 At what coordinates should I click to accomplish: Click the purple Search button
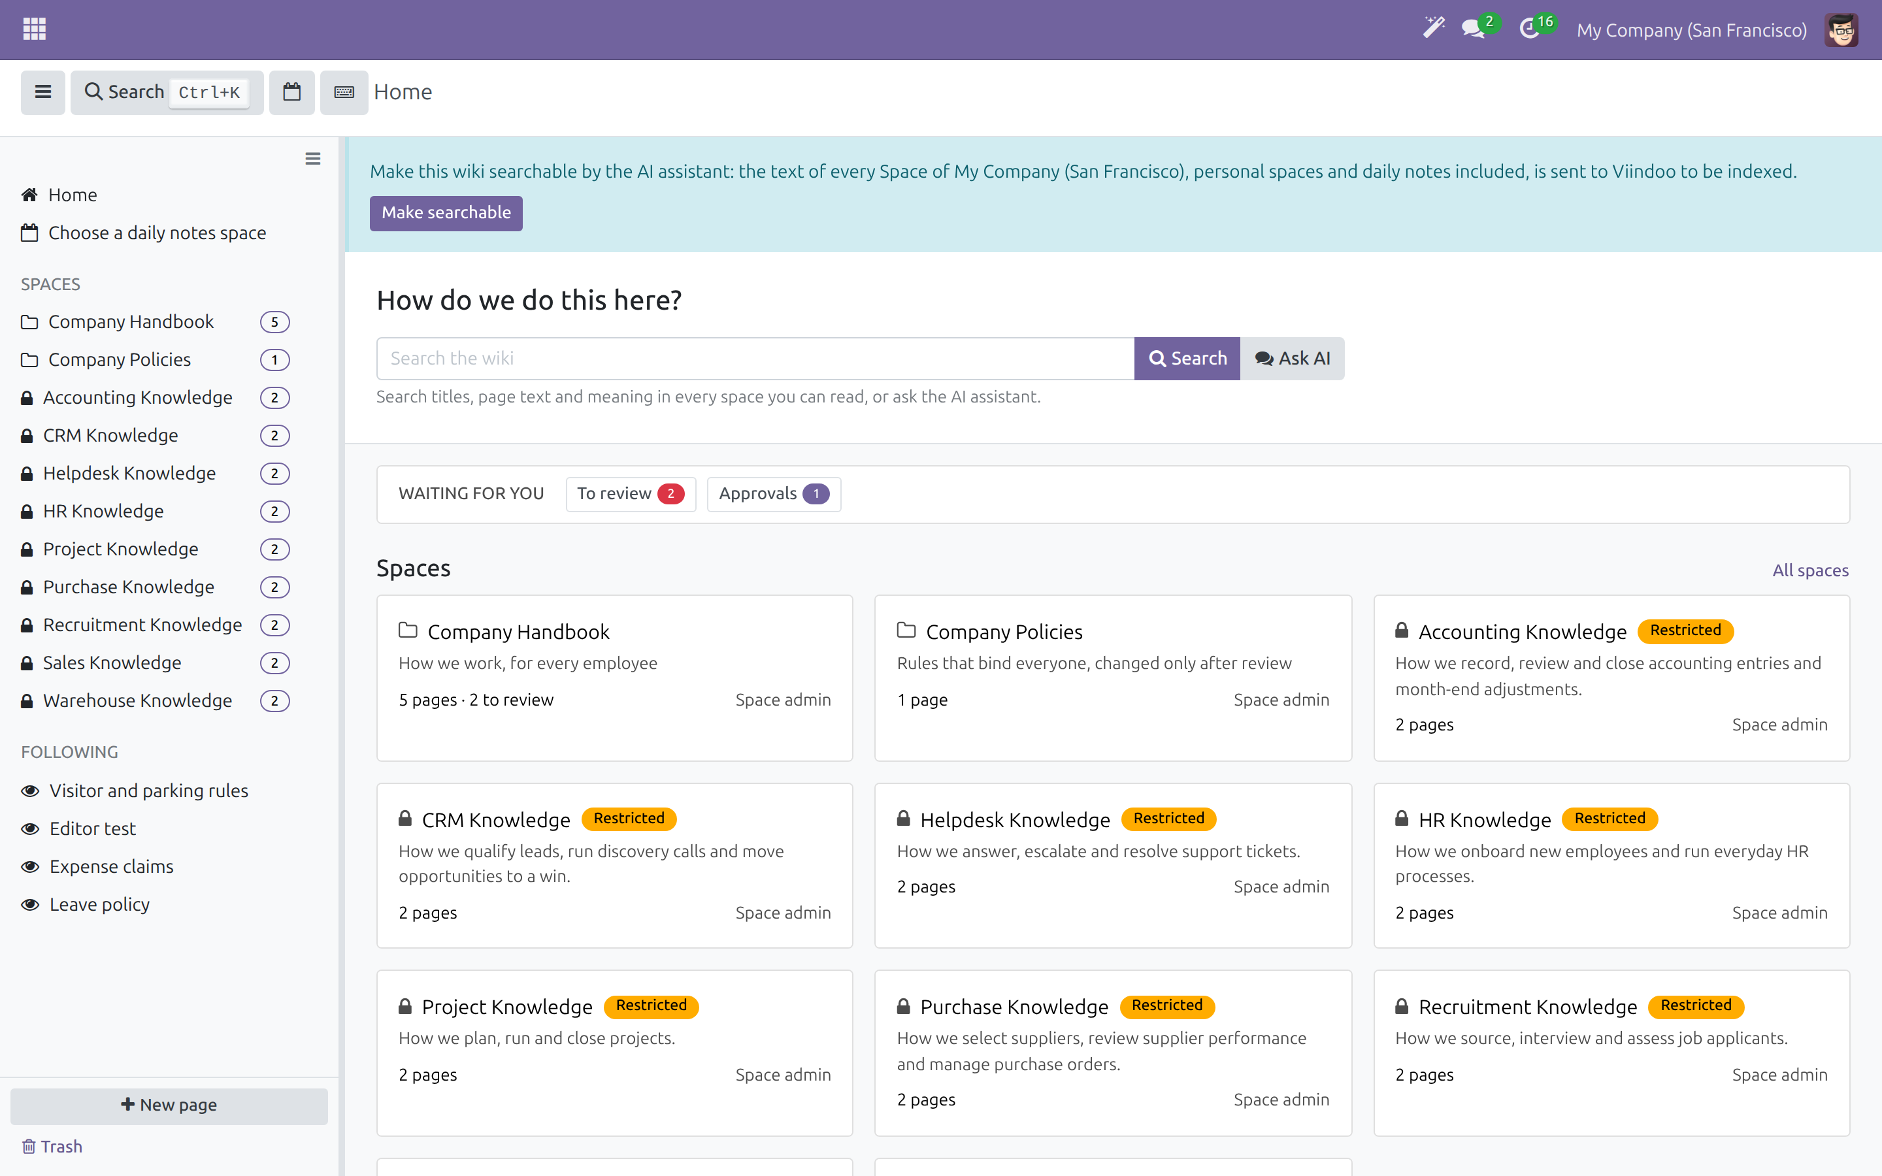click(x=1187, y=359)
